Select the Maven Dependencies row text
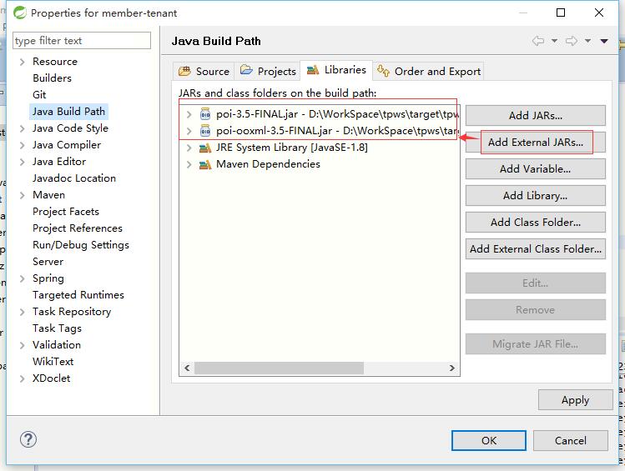The image size is (625, 471). point(268,164)
